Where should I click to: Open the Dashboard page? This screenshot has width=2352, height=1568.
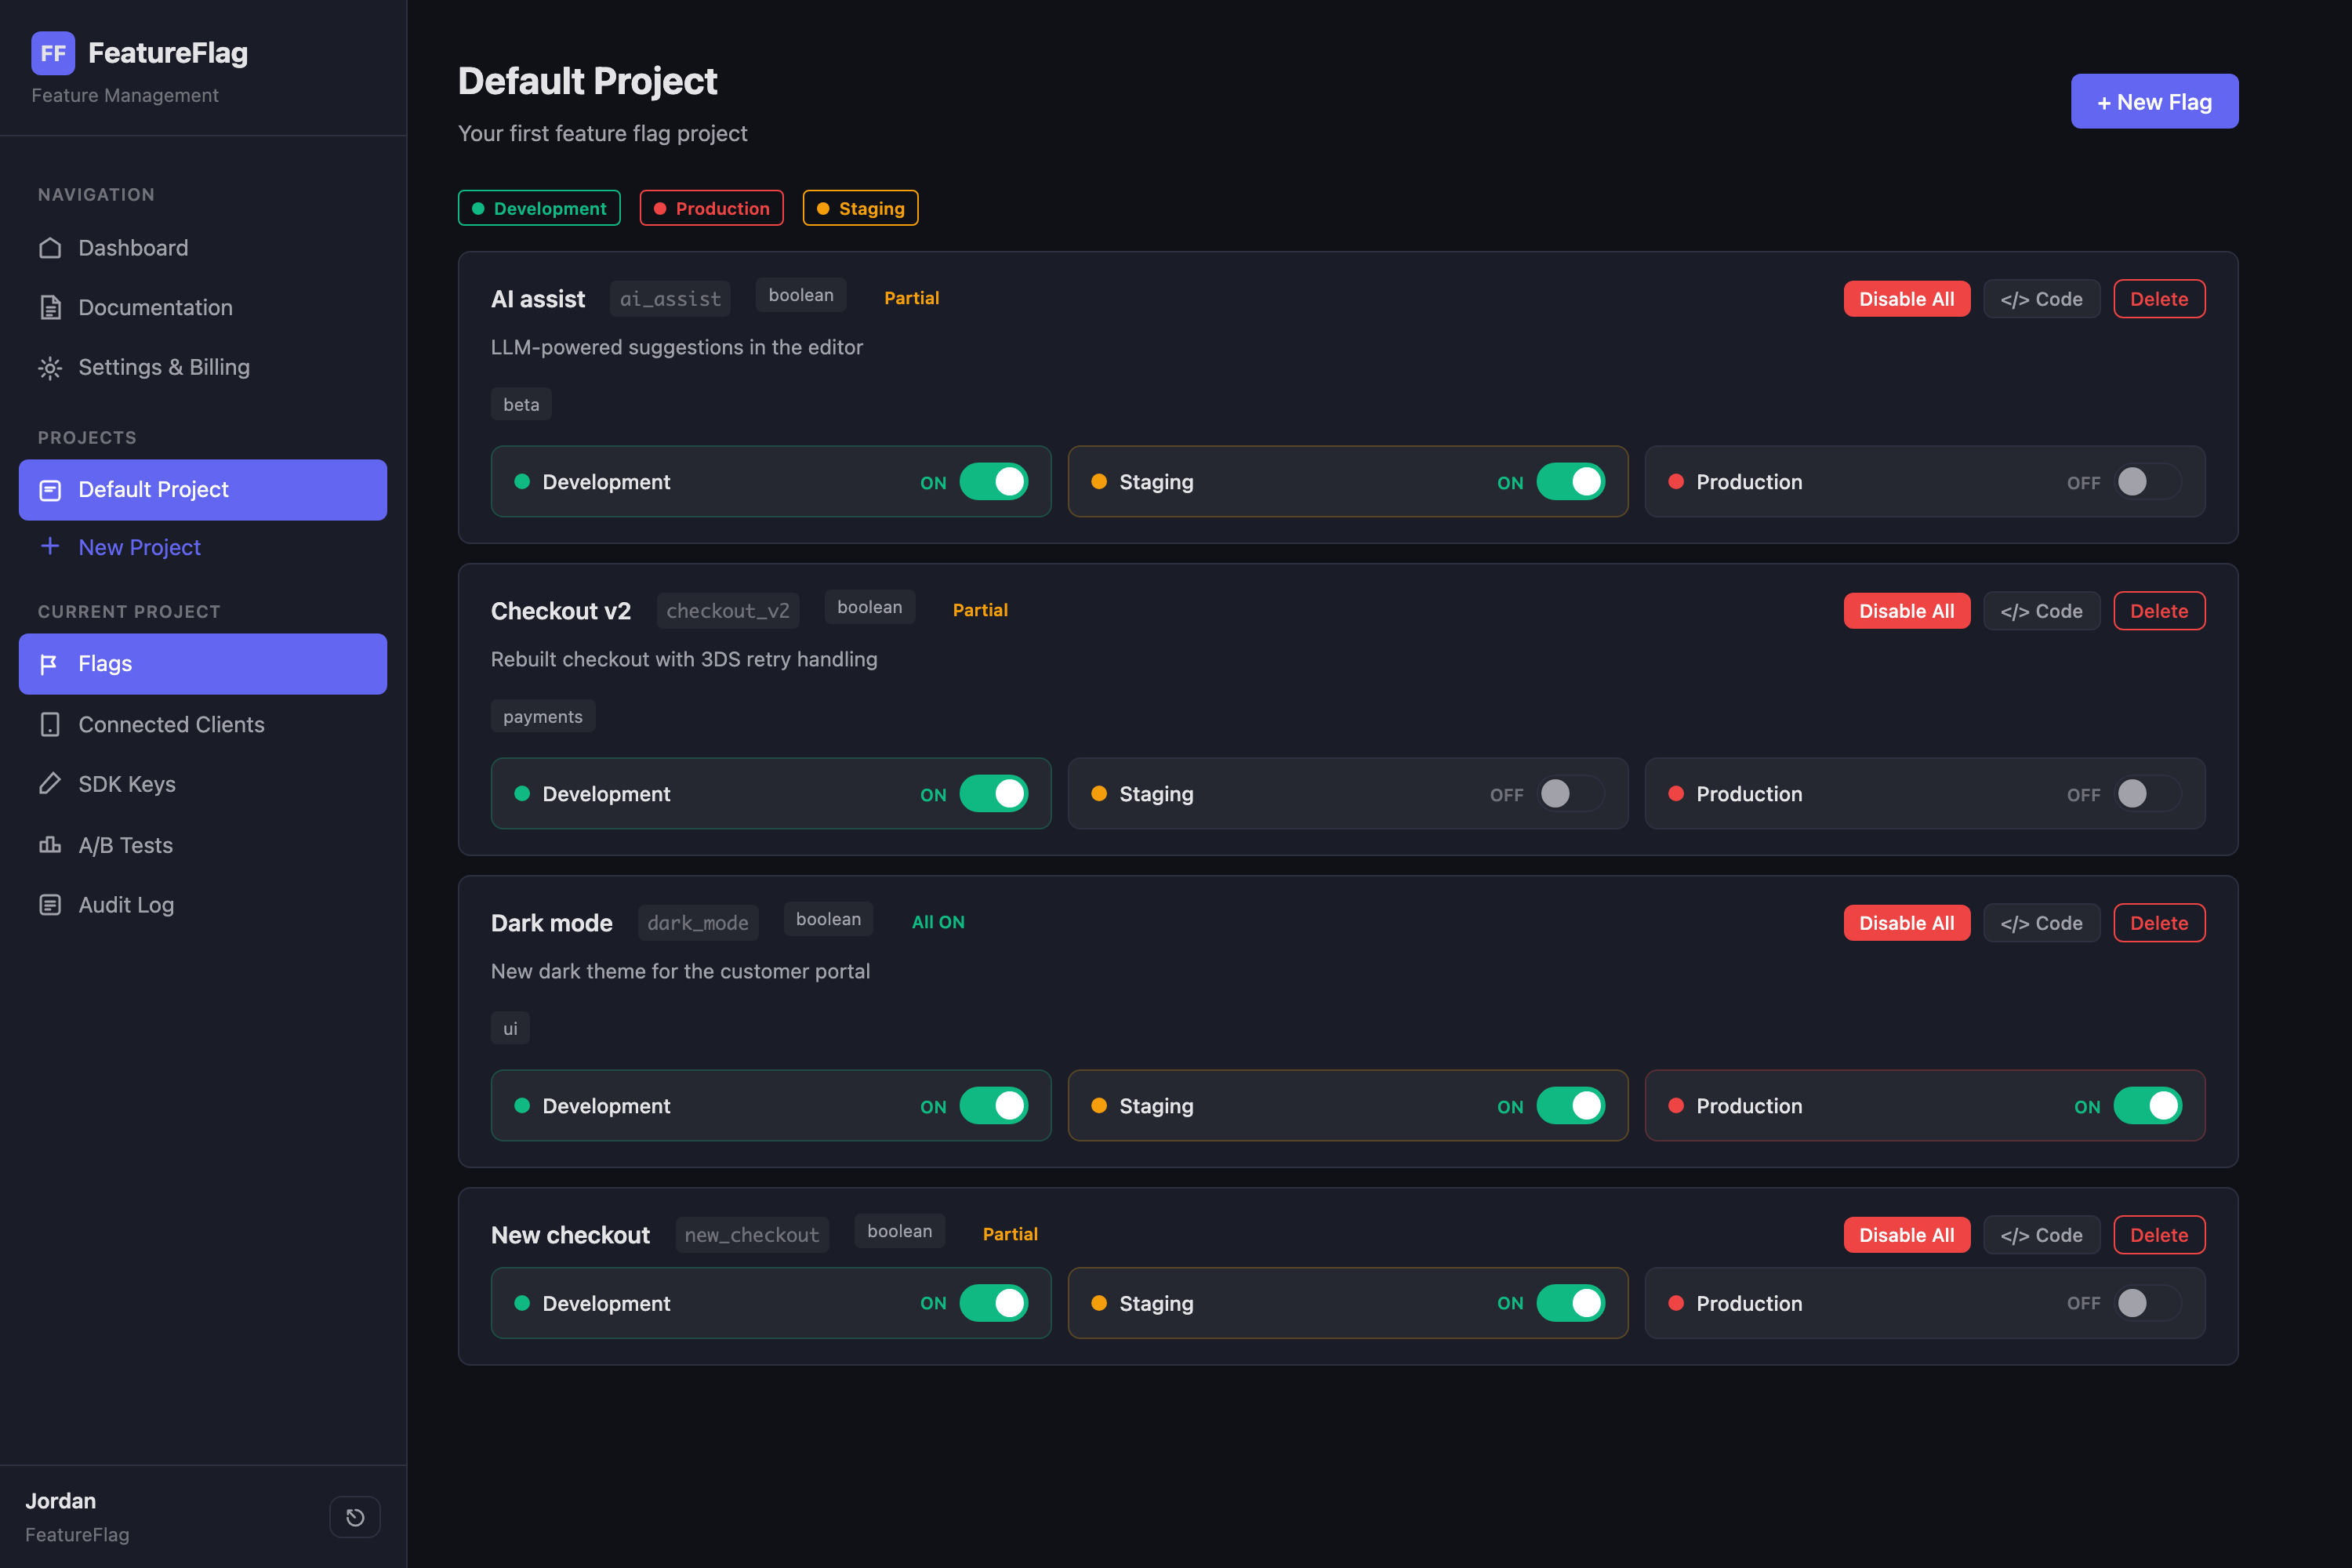tap(203, 248)
